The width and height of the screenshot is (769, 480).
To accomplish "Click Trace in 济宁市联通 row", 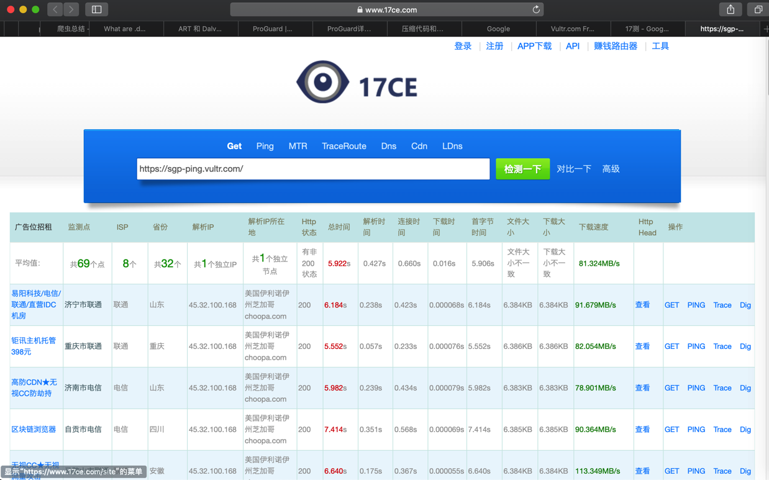I will click(722, 305).
